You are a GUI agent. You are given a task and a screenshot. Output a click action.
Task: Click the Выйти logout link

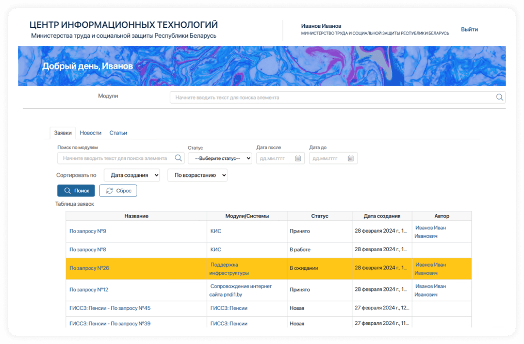pos(469,29)
